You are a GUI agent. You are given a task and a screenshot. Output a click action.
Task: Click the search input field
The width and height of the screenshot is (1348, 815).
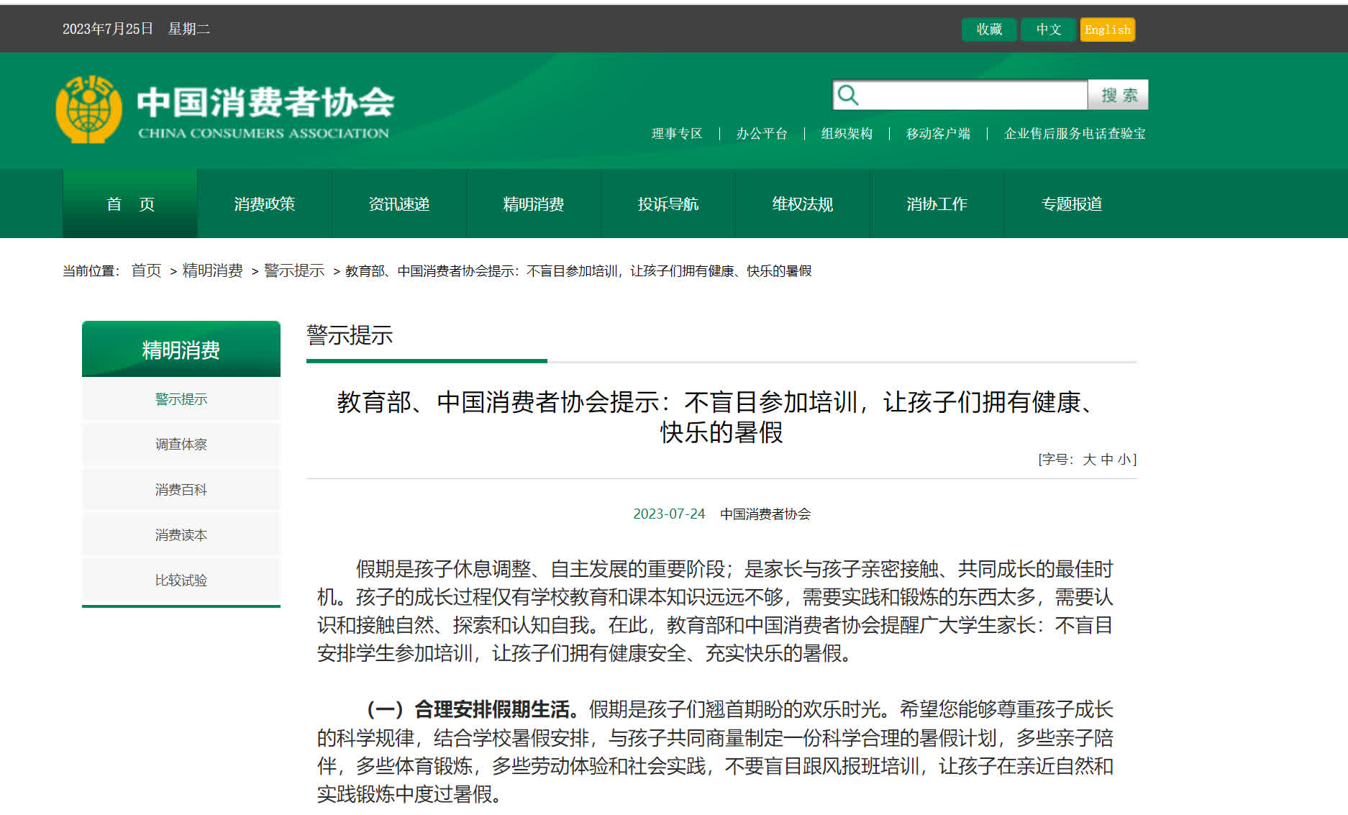tap(972, 95)
